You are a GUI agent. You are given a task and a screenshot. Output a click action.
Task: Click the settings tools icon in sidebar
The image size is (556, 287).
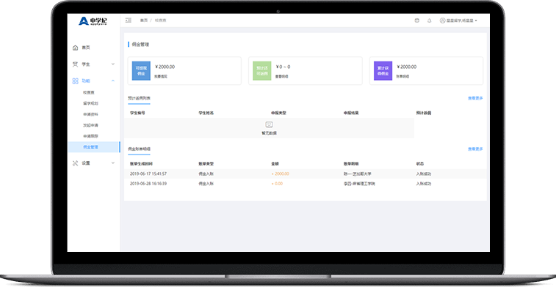(75, 163)
